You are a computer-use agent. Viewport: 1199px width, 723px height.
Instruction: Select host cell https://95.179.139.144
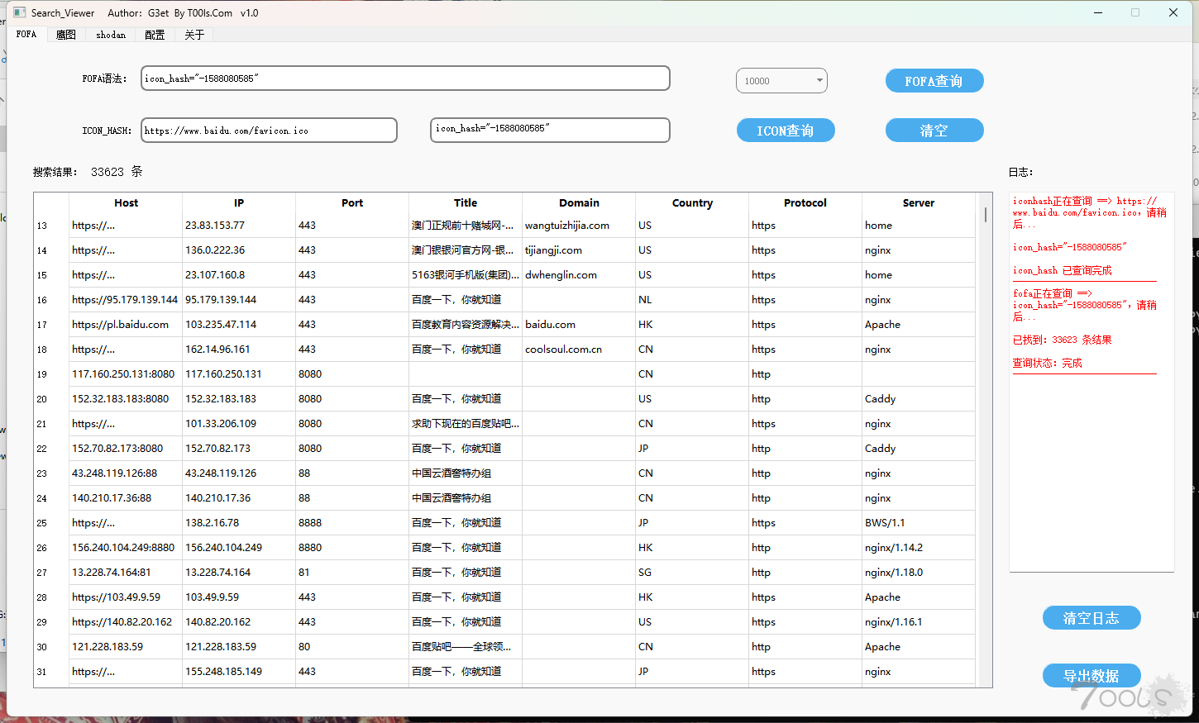[x=126, y=300]
